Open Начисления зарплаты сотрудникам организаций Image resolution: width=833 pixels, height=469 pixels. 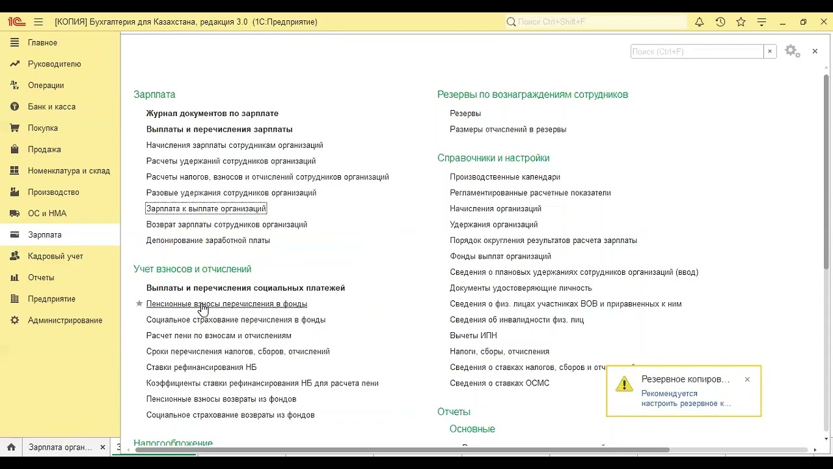[x=234, y=145]
